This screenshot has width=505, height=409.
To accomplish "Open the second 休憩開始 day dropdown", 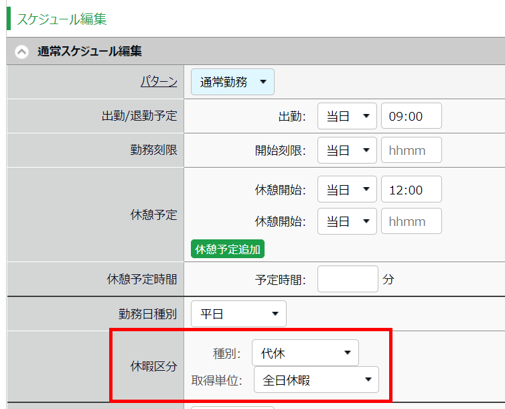I will 347,221.
